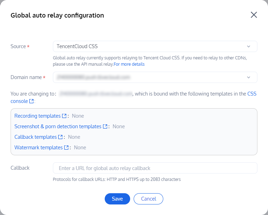Close the Global auto relay configuration dialog
The image size is (268, 215).
point(254,15)
